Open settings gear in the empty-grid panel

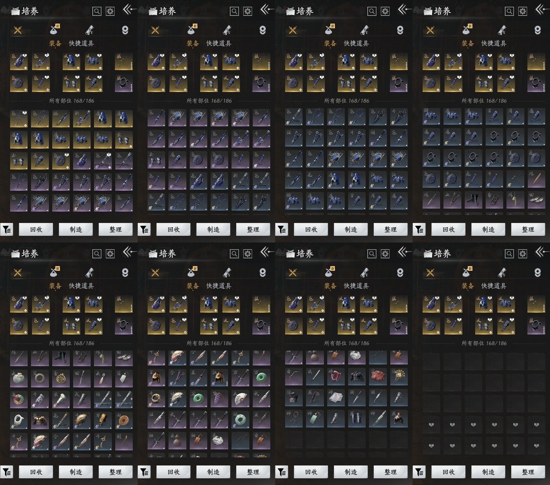coord(522,254)
